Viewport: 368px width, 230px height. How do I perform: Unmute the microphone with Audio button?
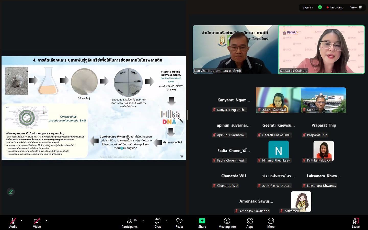pyautogui.click(x=13, y=223)
